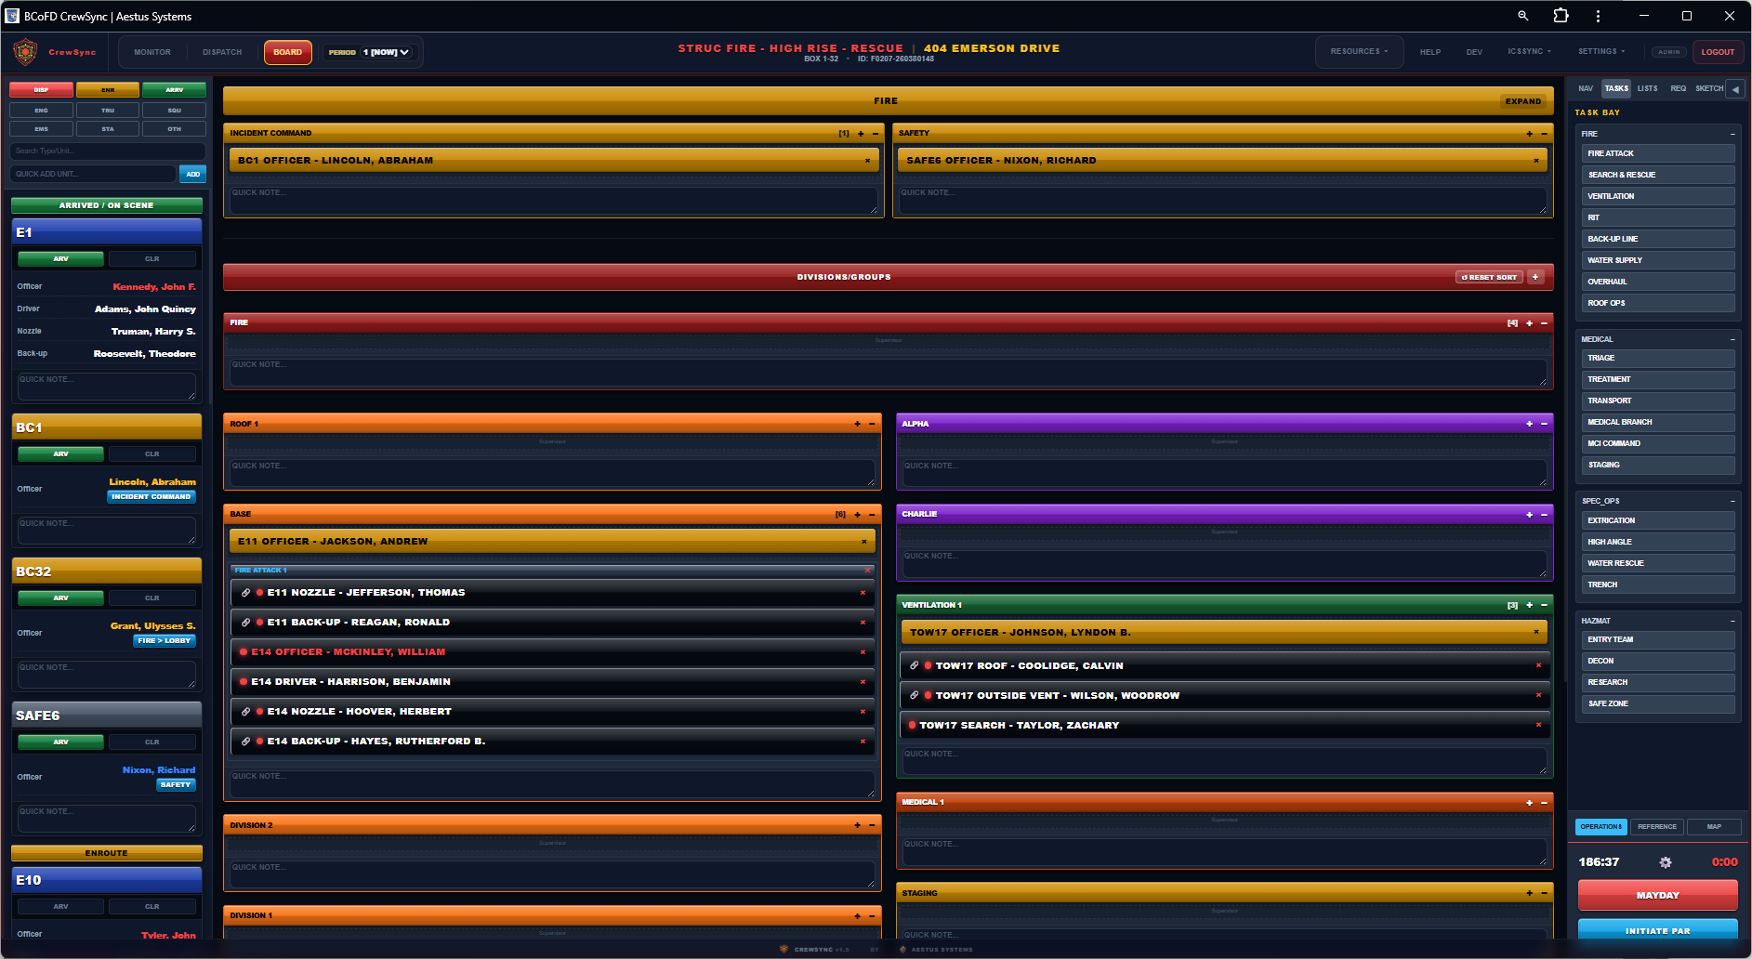
Task: Click the Quick Add Unit input field
Action: (93, 174)
